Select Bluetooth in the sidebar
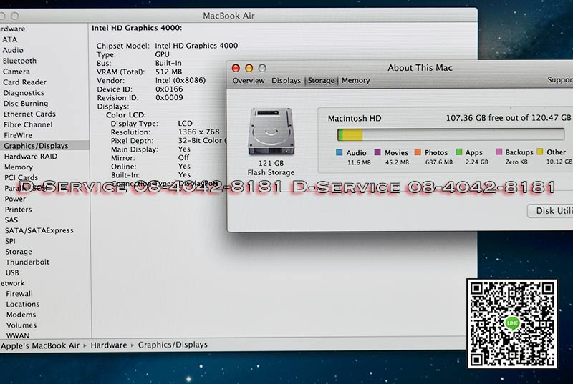 [x=19, y=61]
